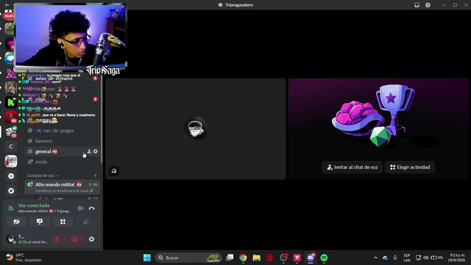Open microphone input options arrow
471x265 pixels.
64,239
